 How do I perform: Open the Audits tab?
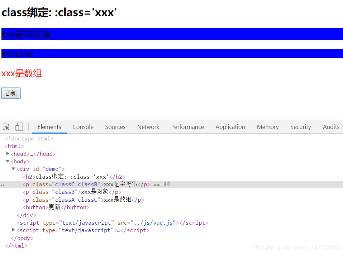[331, 127]
